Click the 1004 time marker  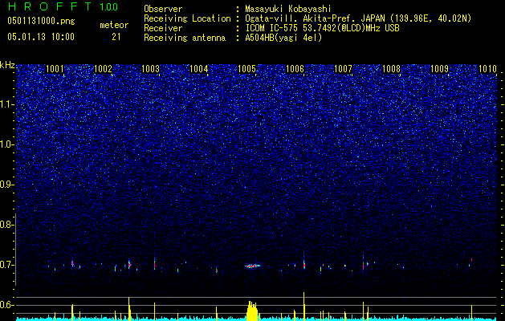click(199, 69)
